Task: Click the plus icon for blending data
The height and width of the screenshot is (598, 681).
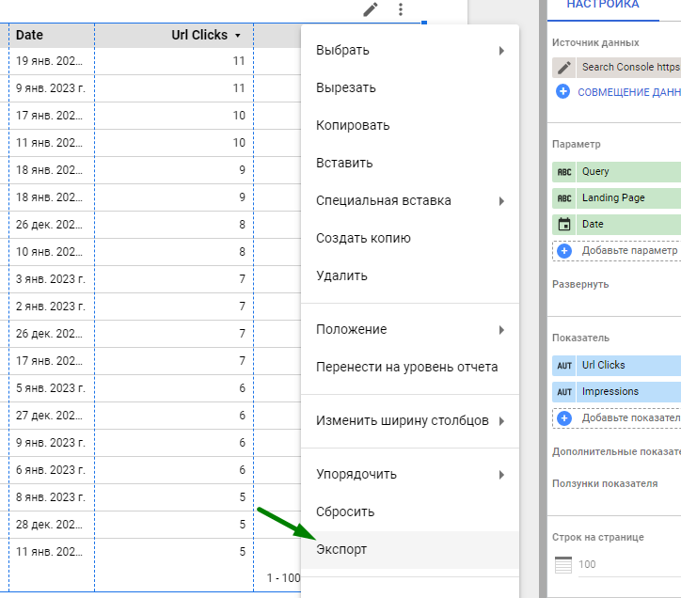Action: (x=563, y=92)
